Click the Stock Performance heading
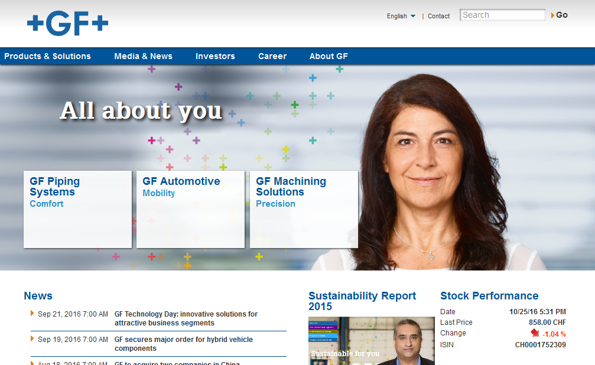595x365 pixels. 489,296
